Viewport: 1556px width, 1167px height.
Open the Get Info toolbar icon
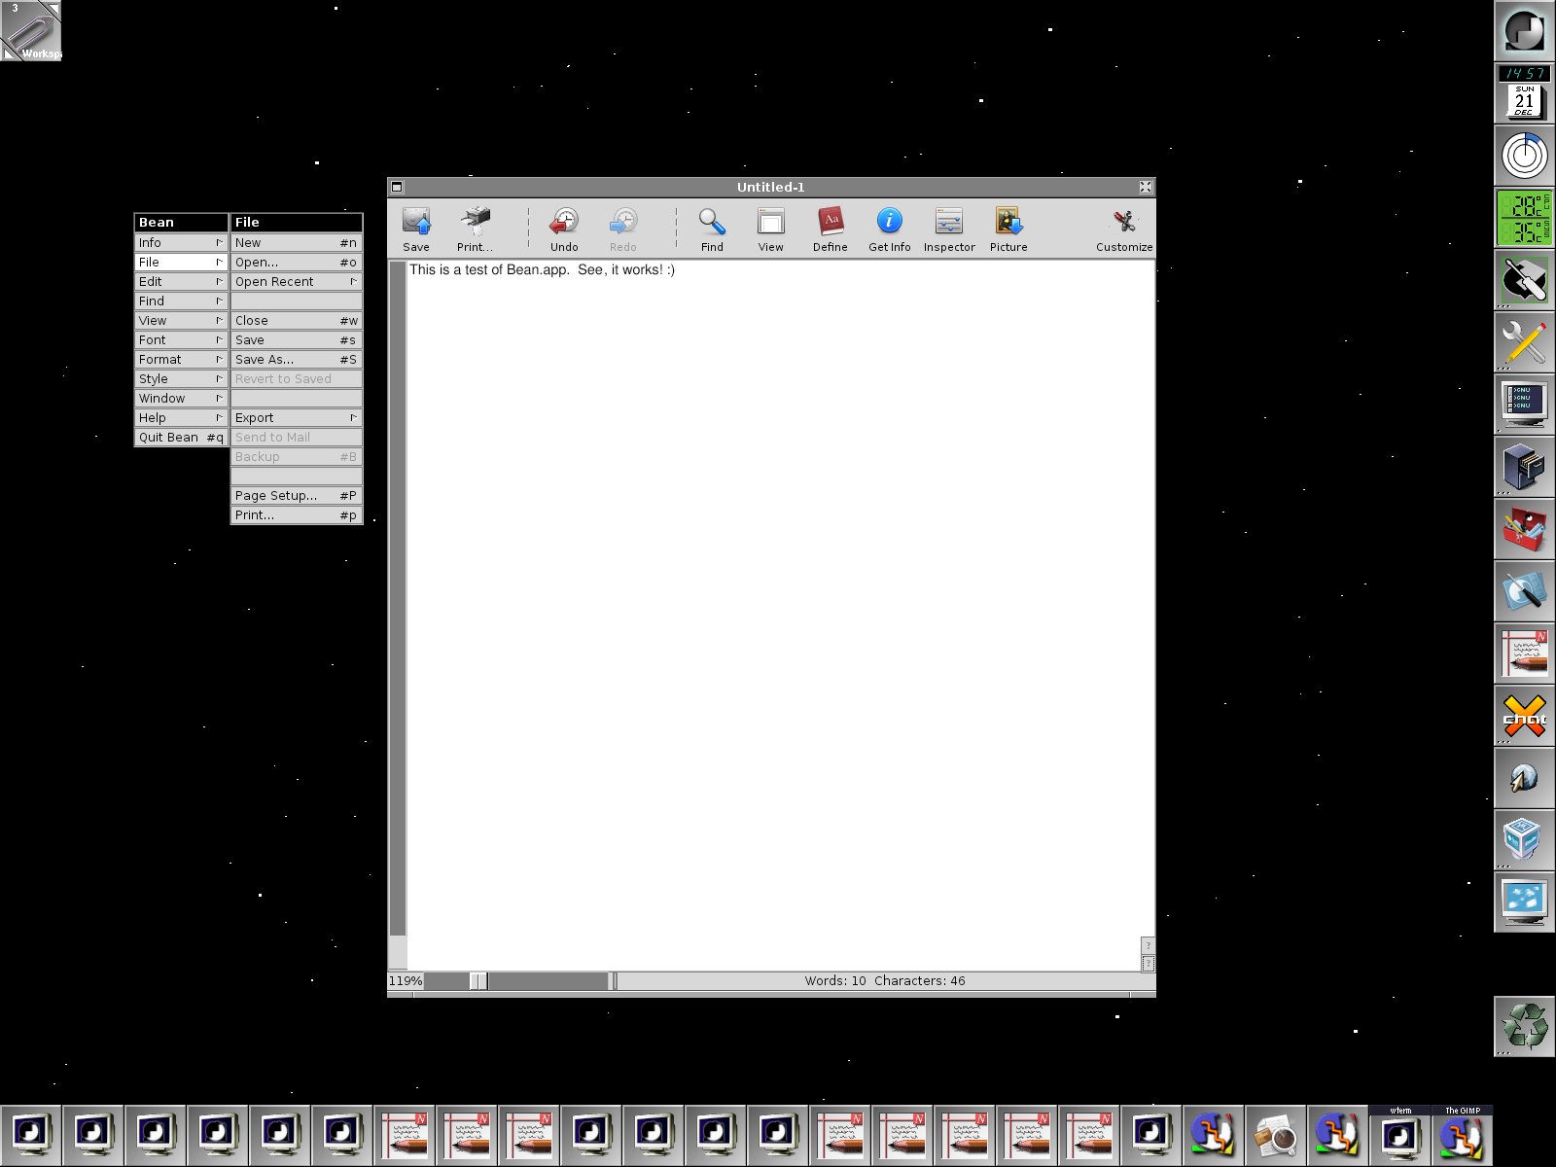click(890, 229)
